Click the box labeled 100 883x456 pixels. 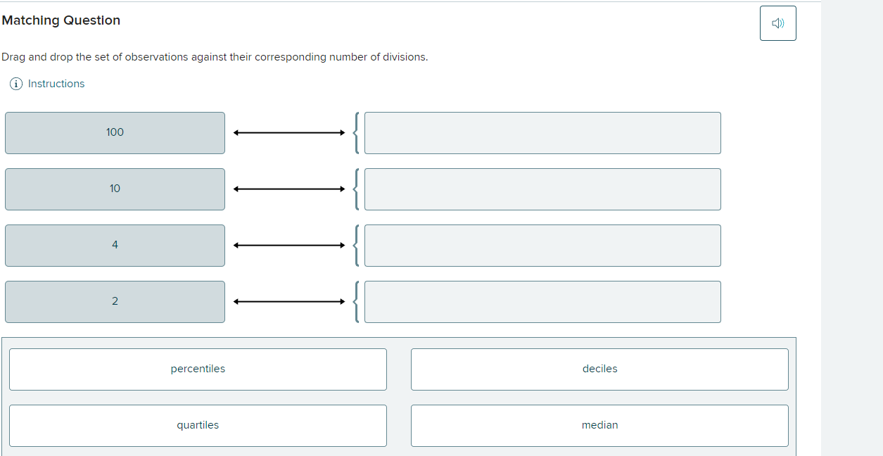(115, 132)
